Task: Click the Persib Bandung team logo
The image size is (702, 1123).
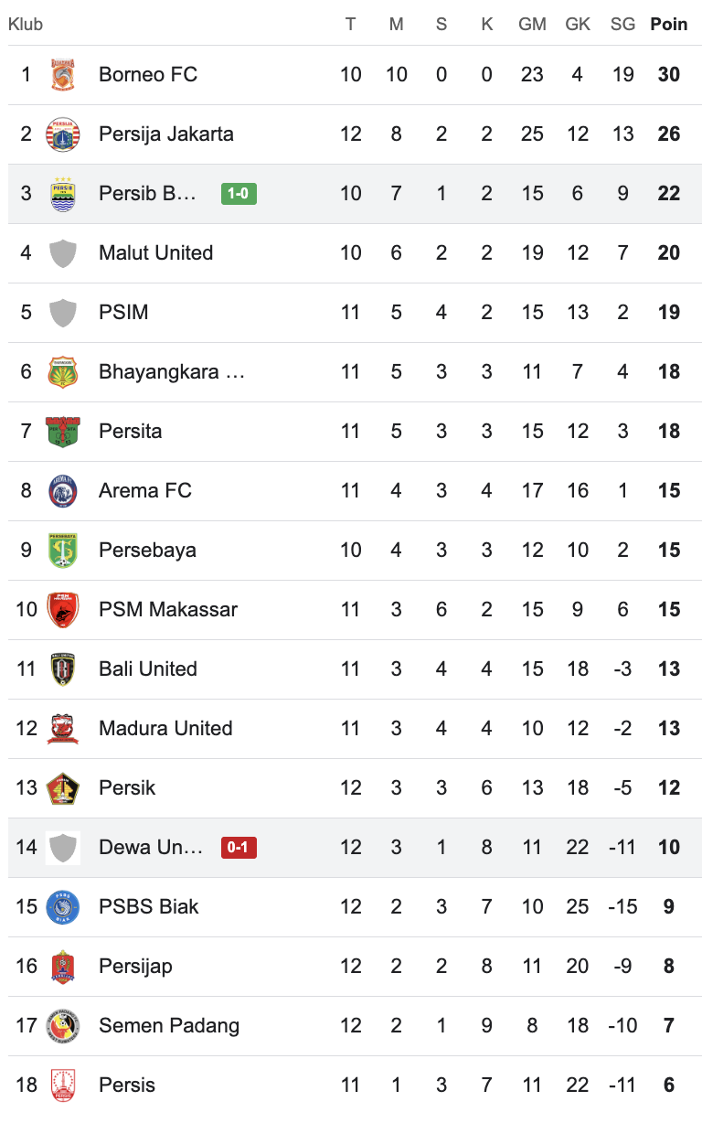Action: [63, 193]
